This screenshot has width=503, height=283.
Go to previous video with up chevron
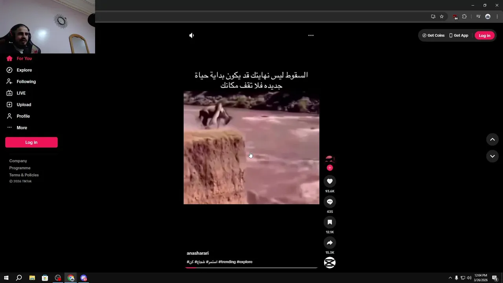tap(492, 140)
